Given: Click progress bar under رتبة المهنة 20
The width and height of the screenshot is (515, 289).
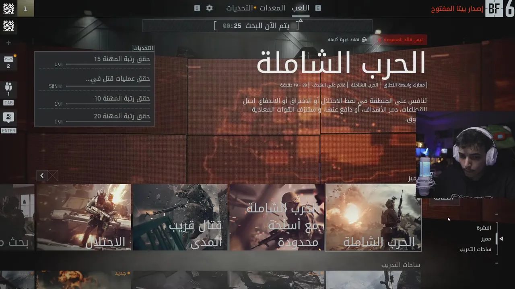Looking at the screenshot, I should tap(108, 121).
